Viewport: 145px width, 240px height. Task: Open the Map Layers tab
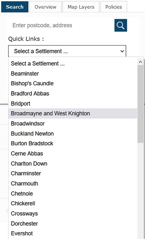pyautogui.click(x=81, y=7)
